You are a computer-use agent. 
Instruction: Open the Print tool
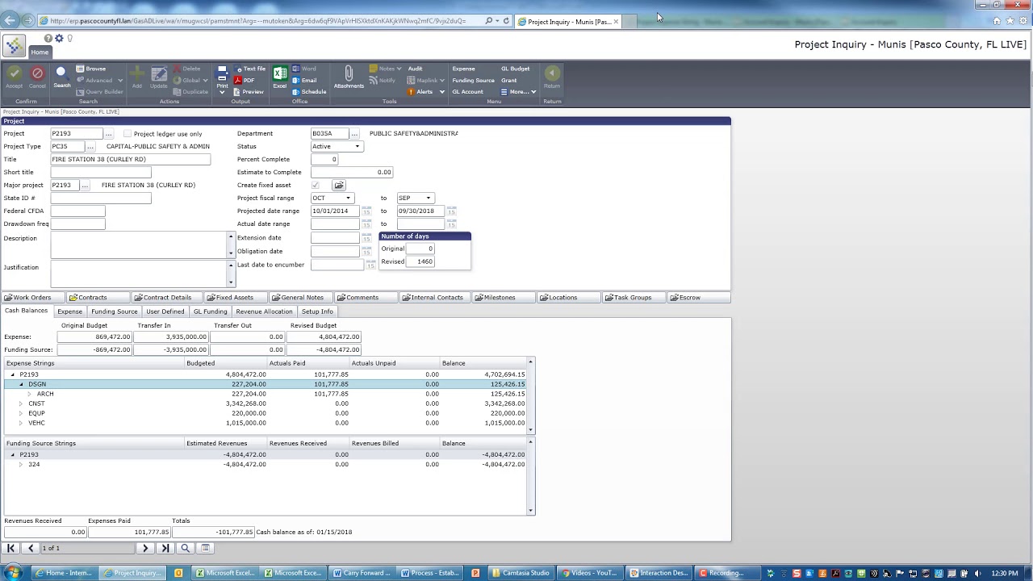coord(222,77)
